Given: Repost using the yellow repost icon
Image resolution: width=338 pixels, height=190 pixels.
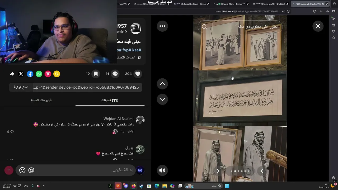Looking at the screenshot, I should [x=57, y=74].
